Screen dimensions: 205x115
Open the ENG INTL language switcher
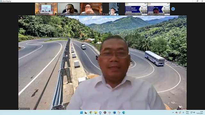pos(187,112)
